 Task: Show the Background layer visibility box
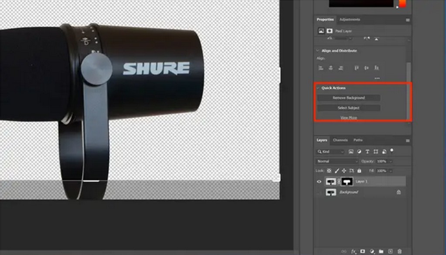[319, 192]
